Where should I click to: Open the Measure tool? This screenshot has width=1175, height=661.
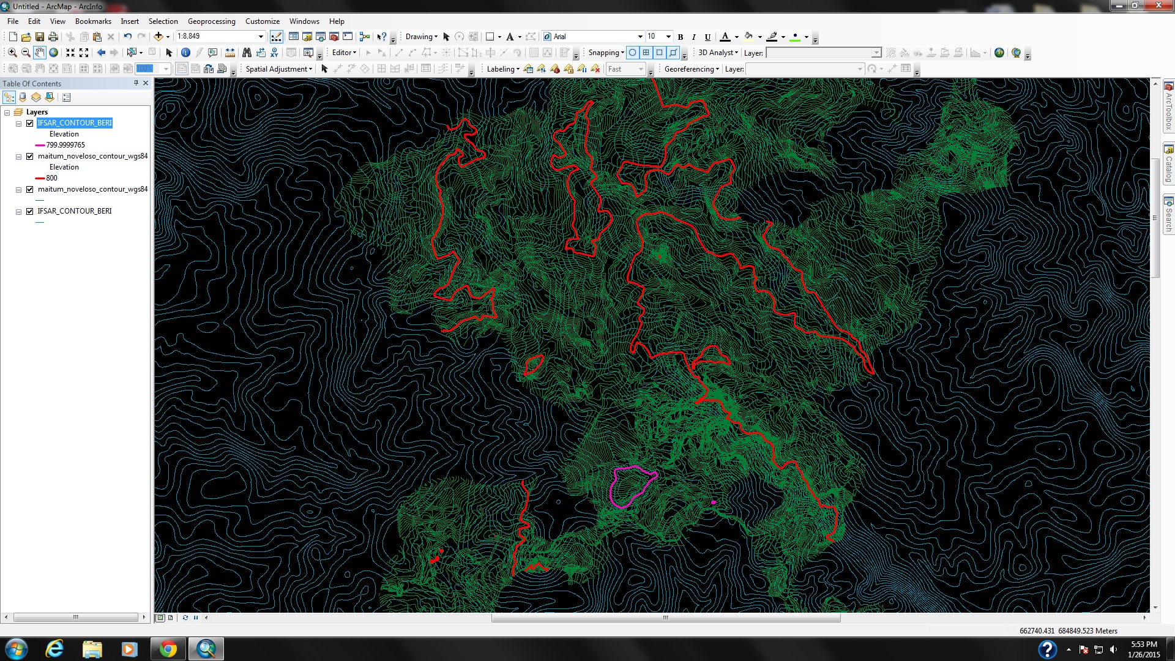click(230, 53)
